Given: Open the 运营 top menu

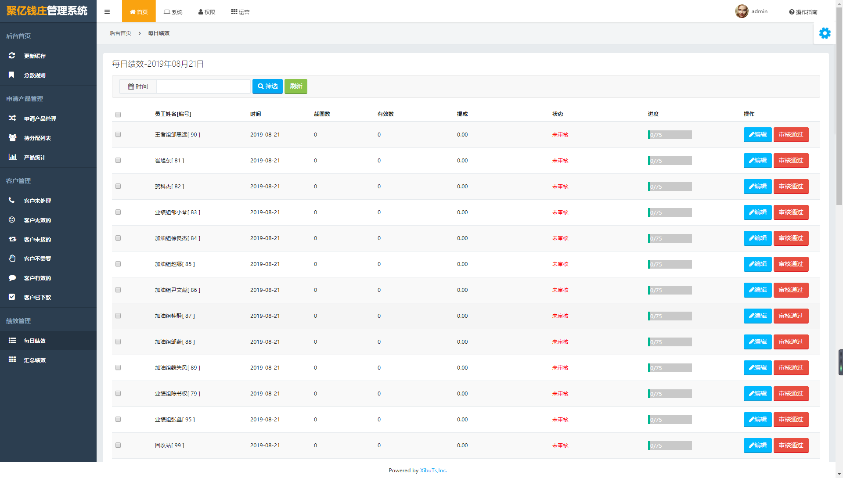Looking at the screenshot, I should pyautogui.click(x=240, y=12).
